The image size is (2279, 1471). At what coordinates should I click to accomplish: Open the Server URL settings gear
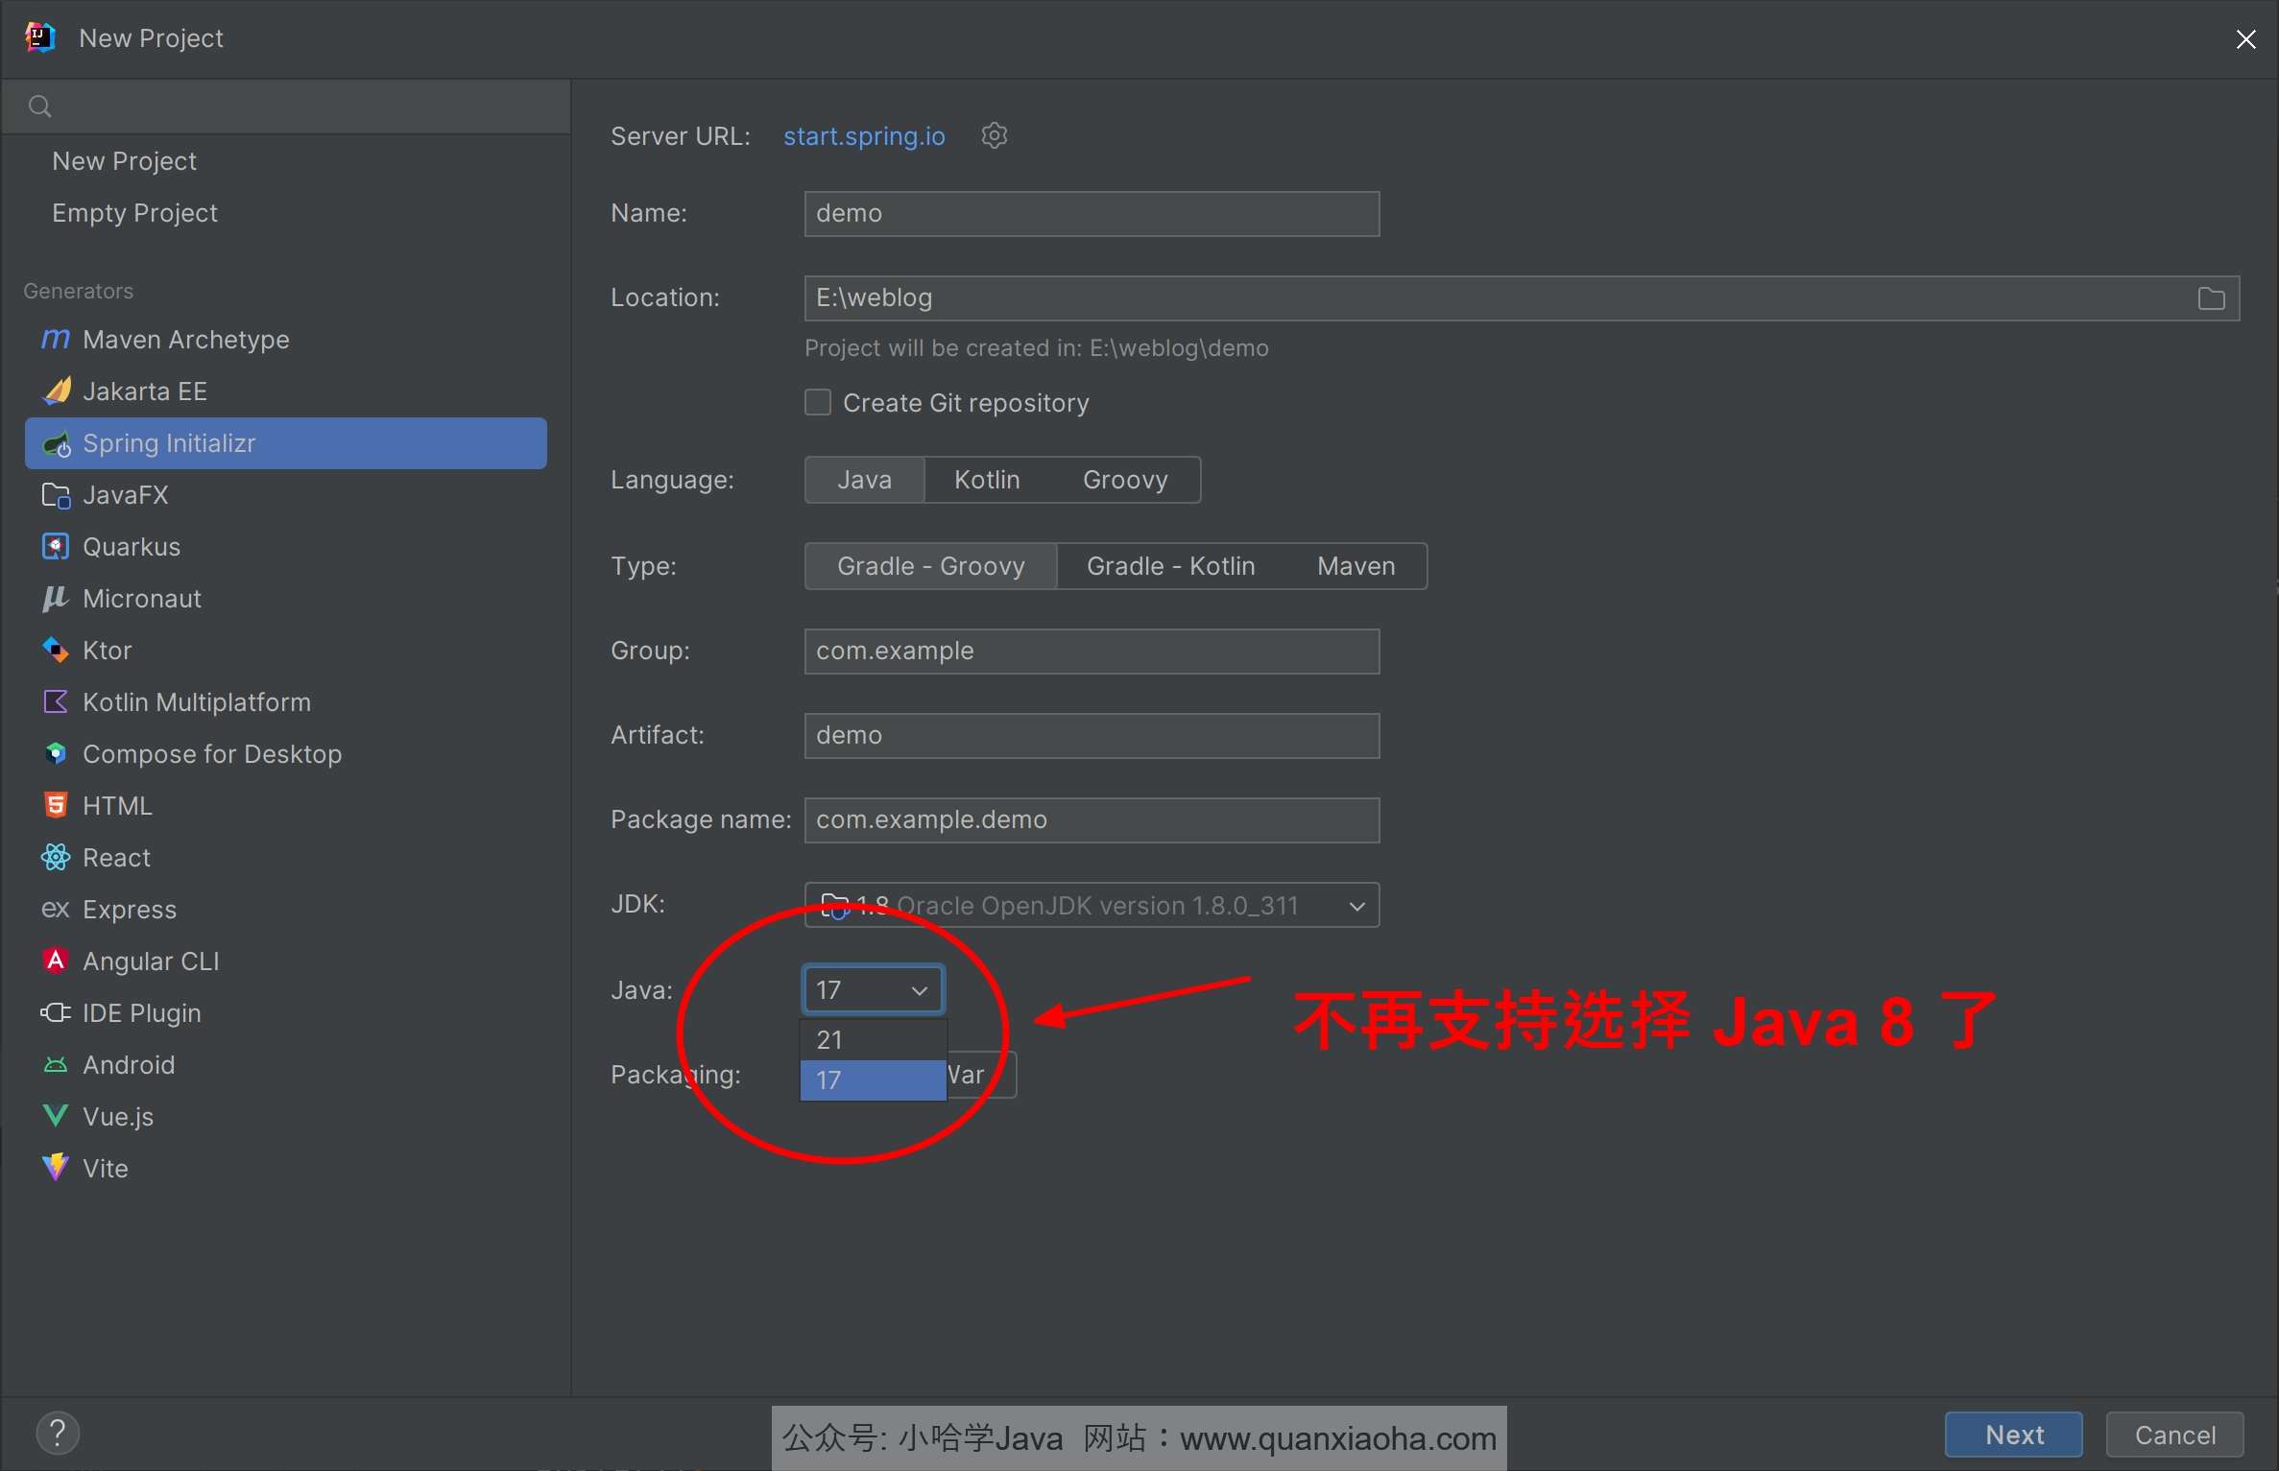[995, 136]
